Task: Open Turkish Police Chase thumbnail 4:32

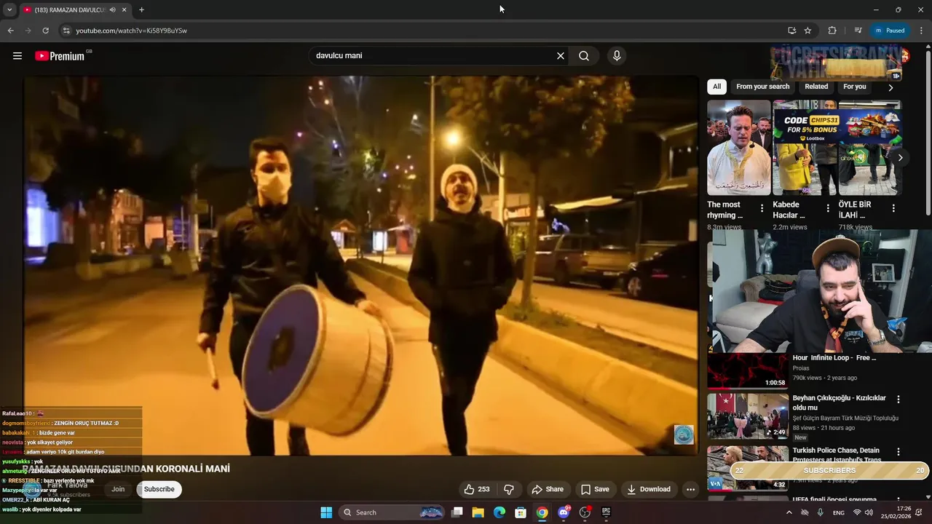Action: [748, 468]
